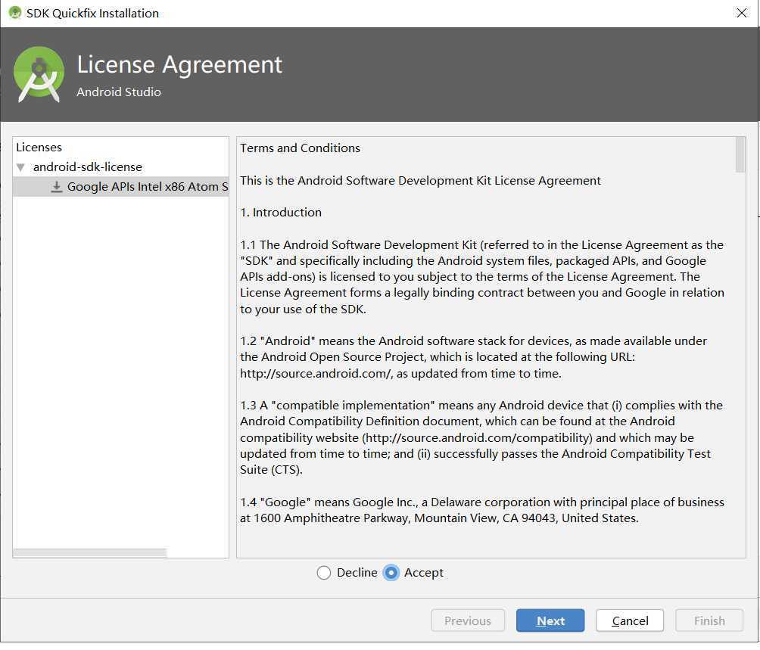Click the 'Terms and Conditions' heading
760x650 pixels.
click(300, 148)
